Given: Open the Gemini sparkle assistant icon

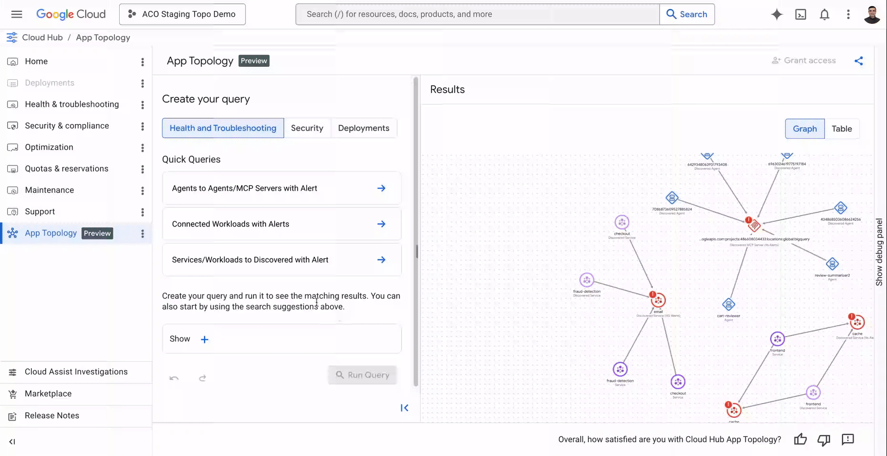Looking at the screenshot, I should coord(776,14).
